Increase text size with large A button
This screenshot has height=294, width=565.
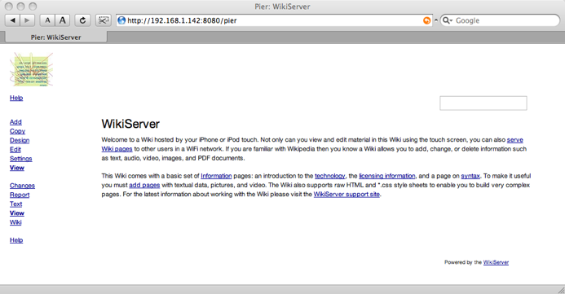[x=63, y=20]
